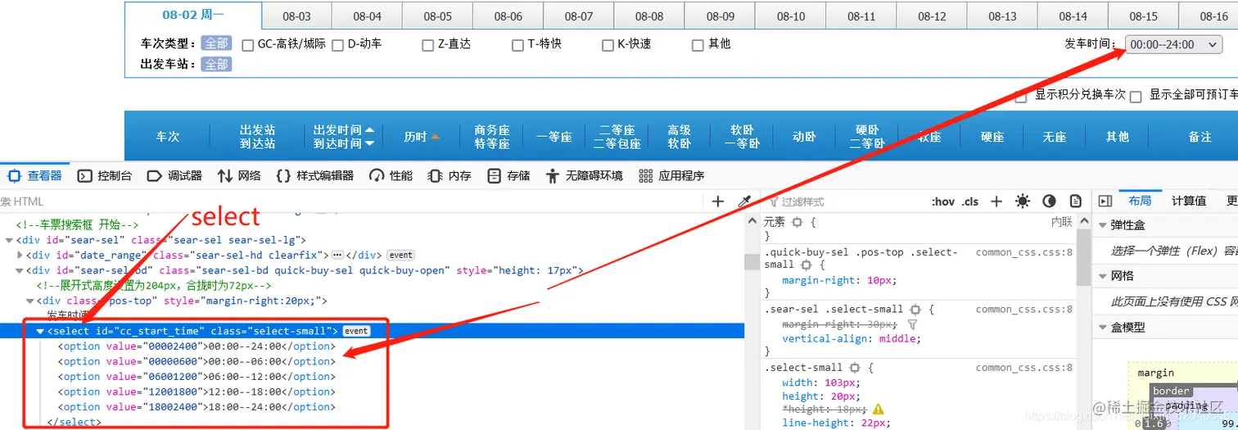Viewport: 1238px width, 430px height.
Task: Sort by 历时 column triangle
Action: 436,137
